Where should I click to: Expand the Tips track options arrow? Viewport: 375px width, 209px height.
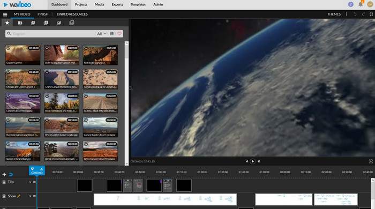point(30,182)
